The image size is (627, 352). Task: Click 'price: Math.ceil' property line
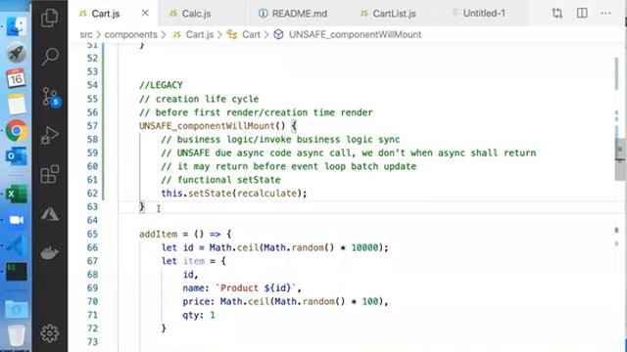click(285, 301)
